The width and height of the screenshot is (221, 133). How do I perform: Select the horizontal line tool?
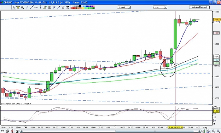[x=36, y=7]
